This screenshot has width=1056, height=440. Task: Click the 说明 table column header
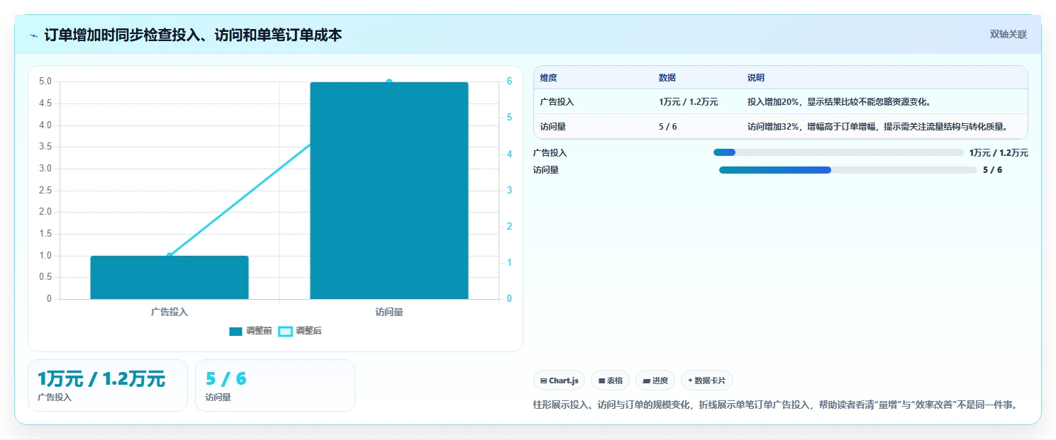[x=756, y=78]
